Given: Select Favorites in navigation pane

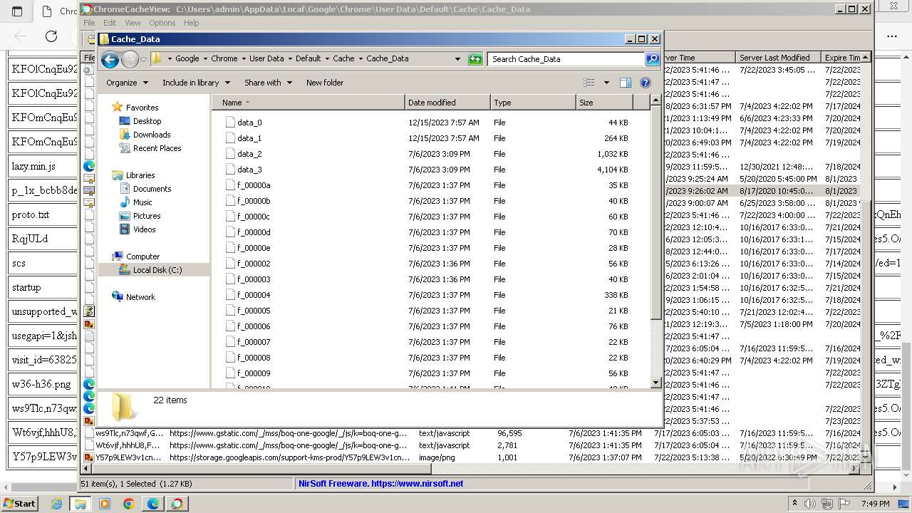Looking at the screenshot, I should coord(142,108).
